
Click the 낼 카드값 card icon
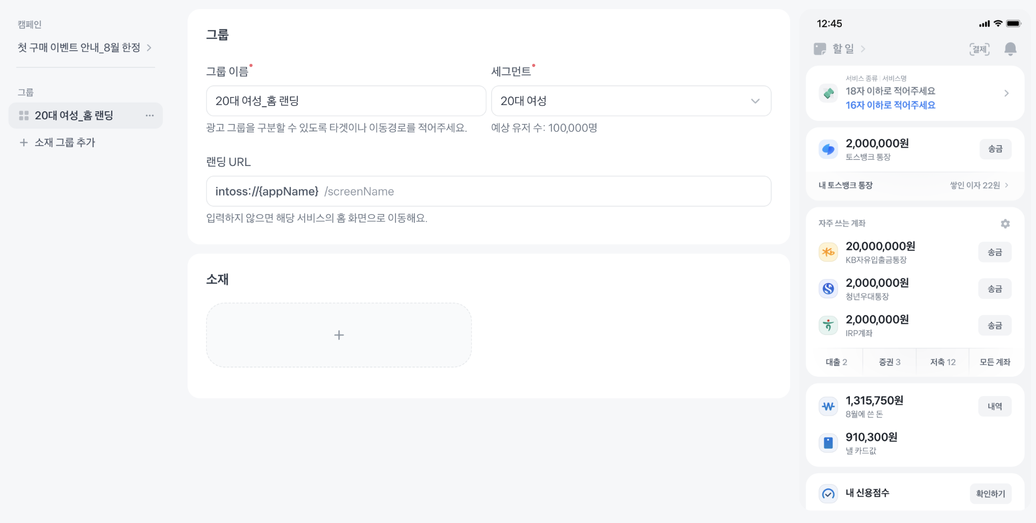828,443
